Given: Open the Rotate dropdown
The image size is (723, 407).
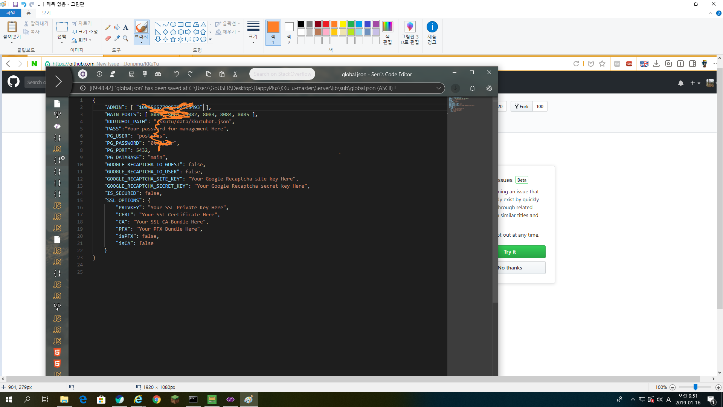Looking at the screenshot, I should 82,40.
